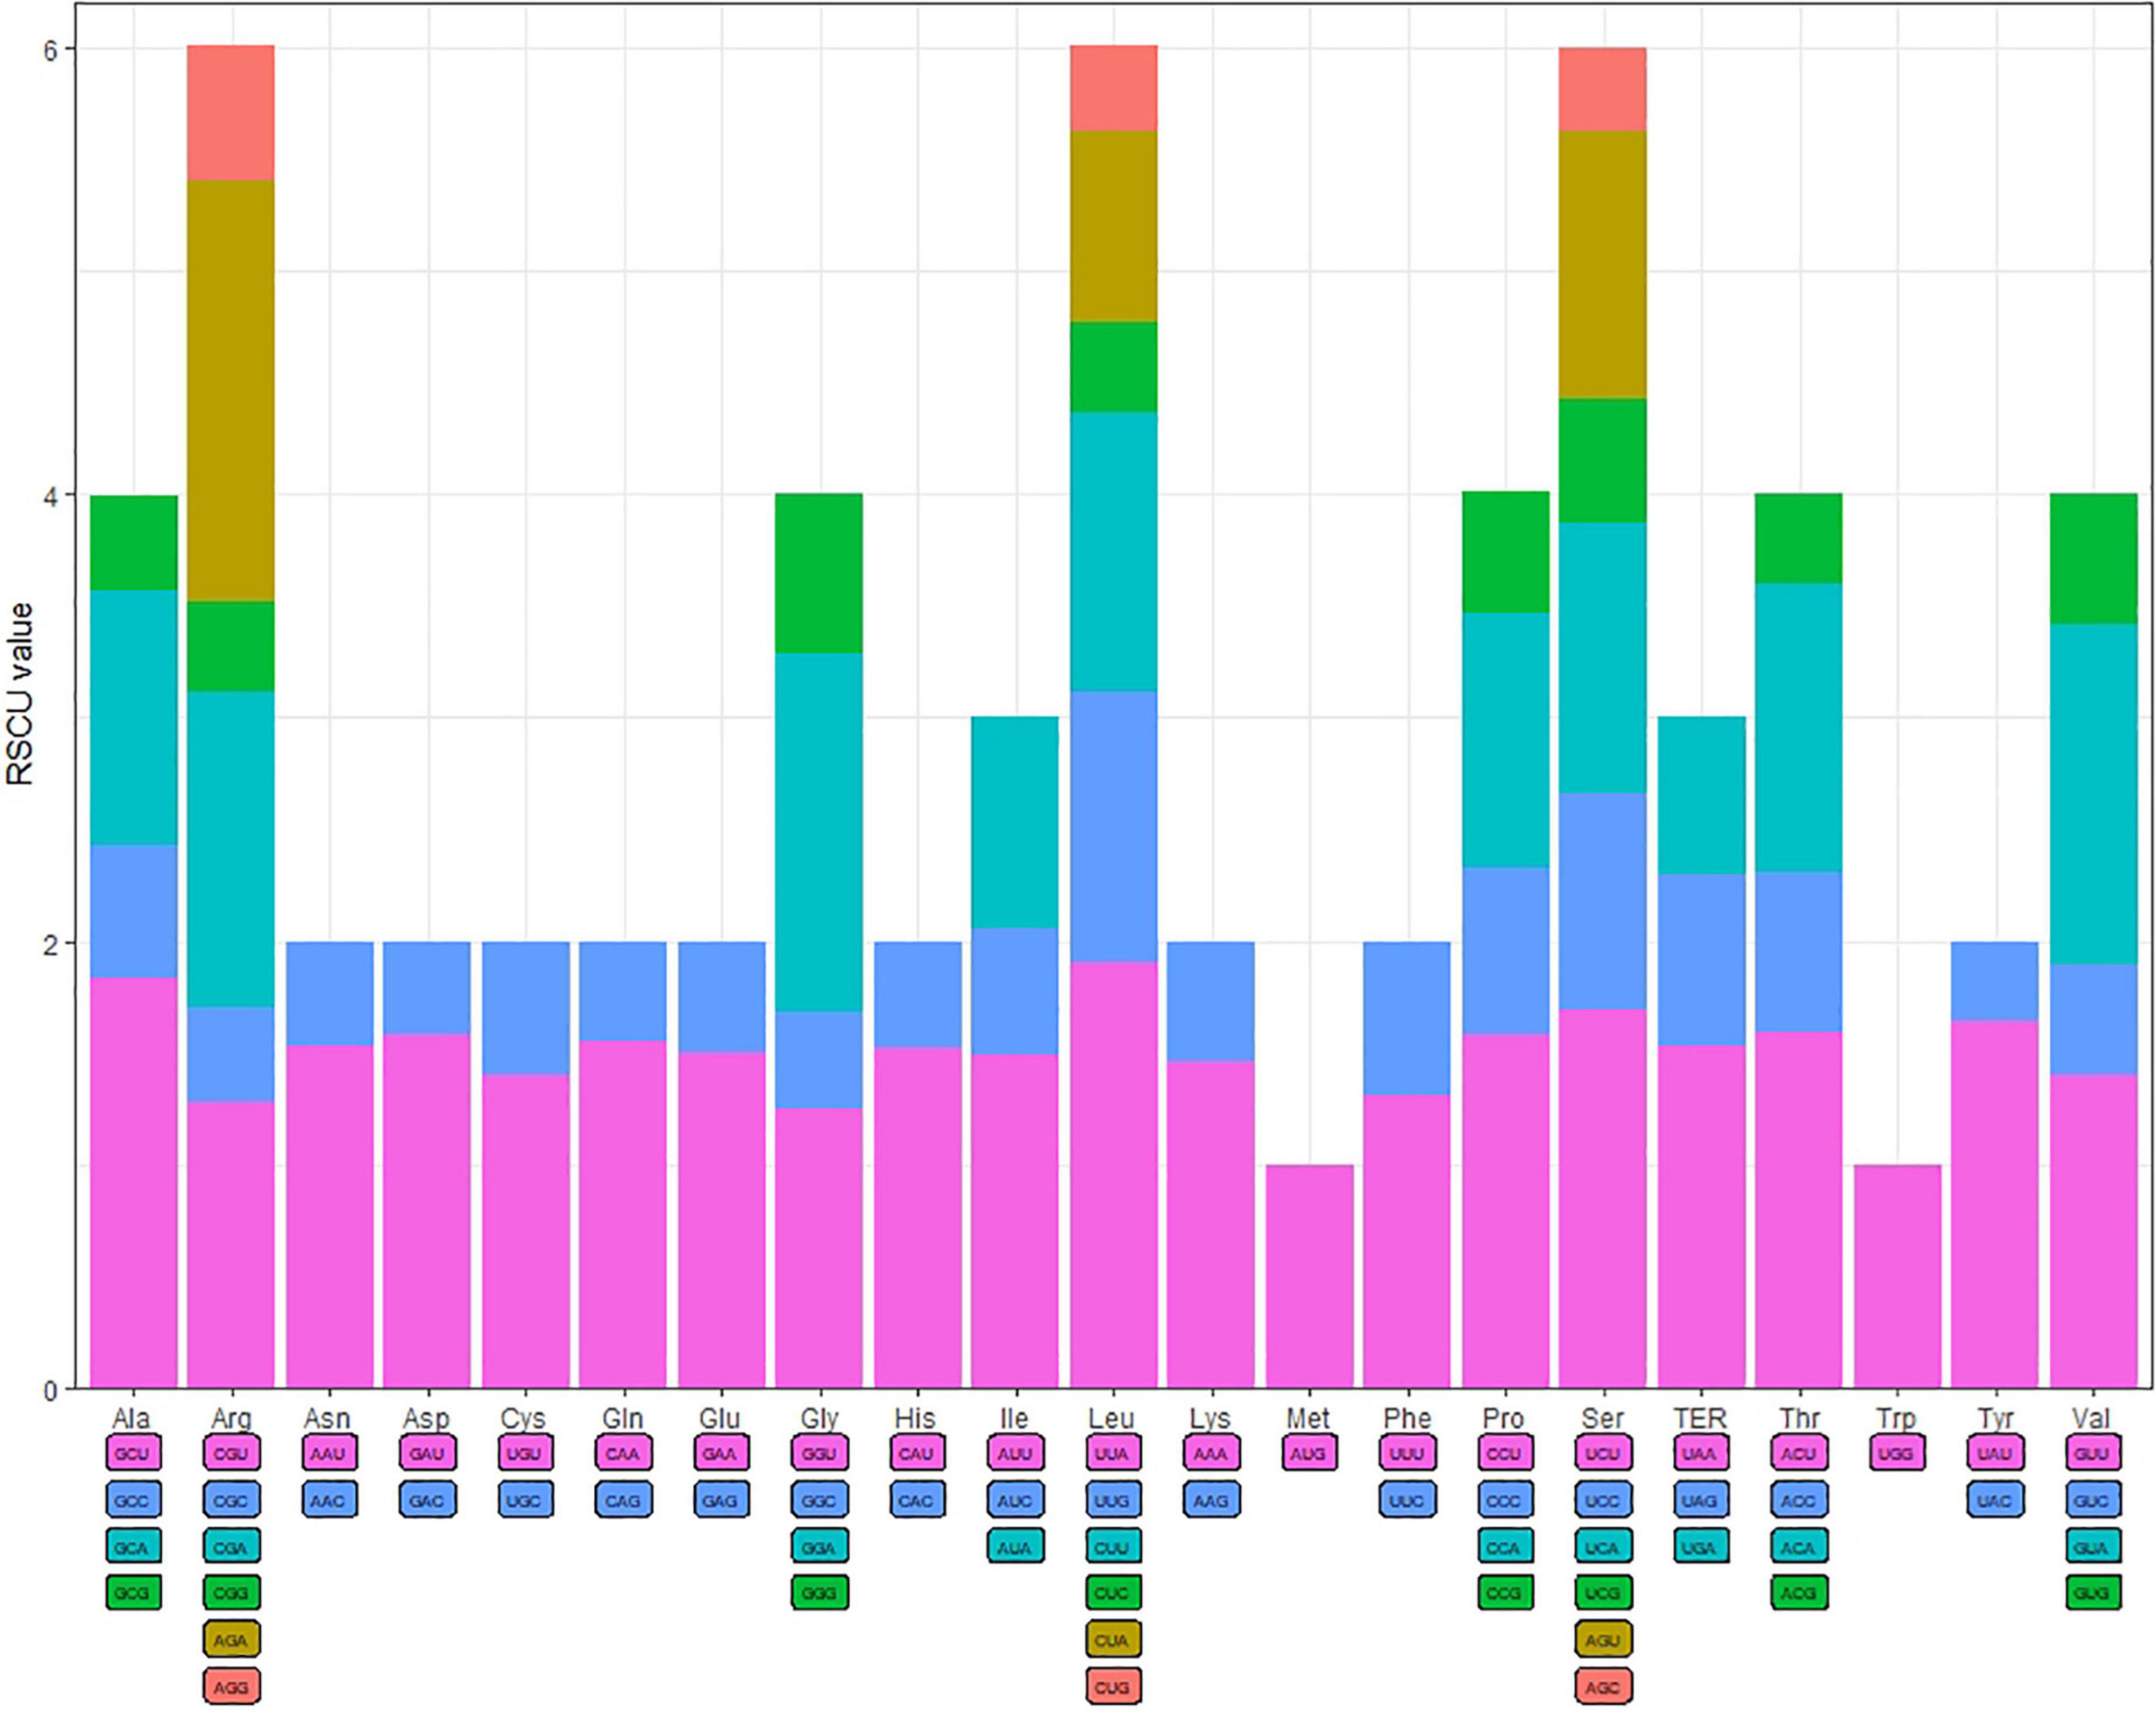Click the magenta Trp bar
Screen dimensions: 2156x1712
tap(1897, 1276)
